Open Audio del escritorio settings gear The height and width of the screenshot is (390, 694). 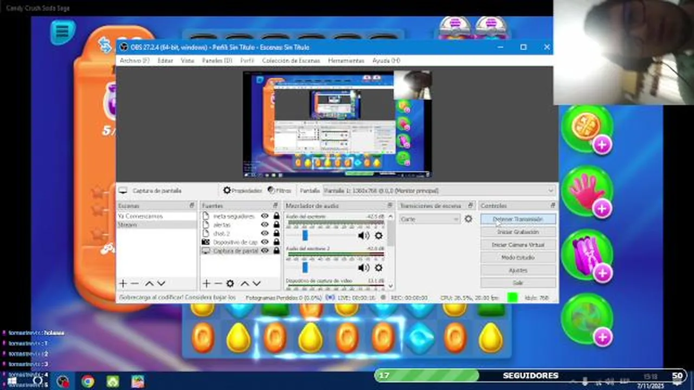pos(378,235)
